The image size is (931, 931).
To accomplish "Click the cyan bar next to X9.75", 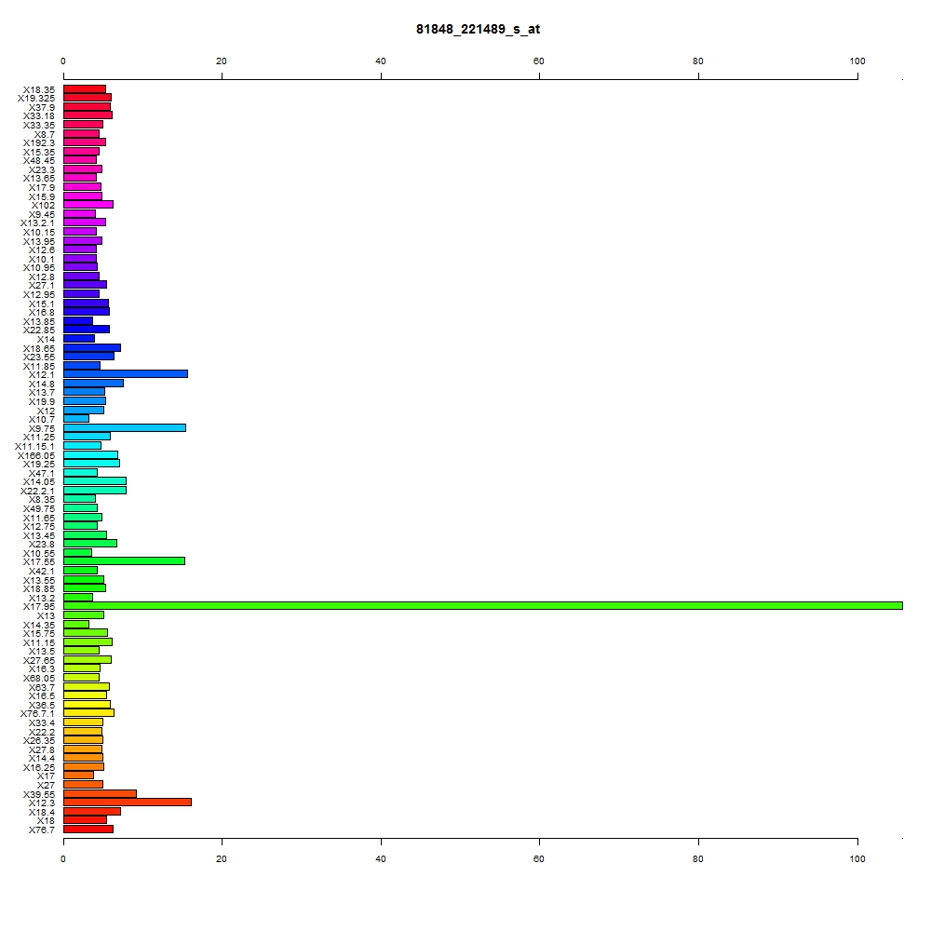I will pyautogui.click(x=125, y=428).
